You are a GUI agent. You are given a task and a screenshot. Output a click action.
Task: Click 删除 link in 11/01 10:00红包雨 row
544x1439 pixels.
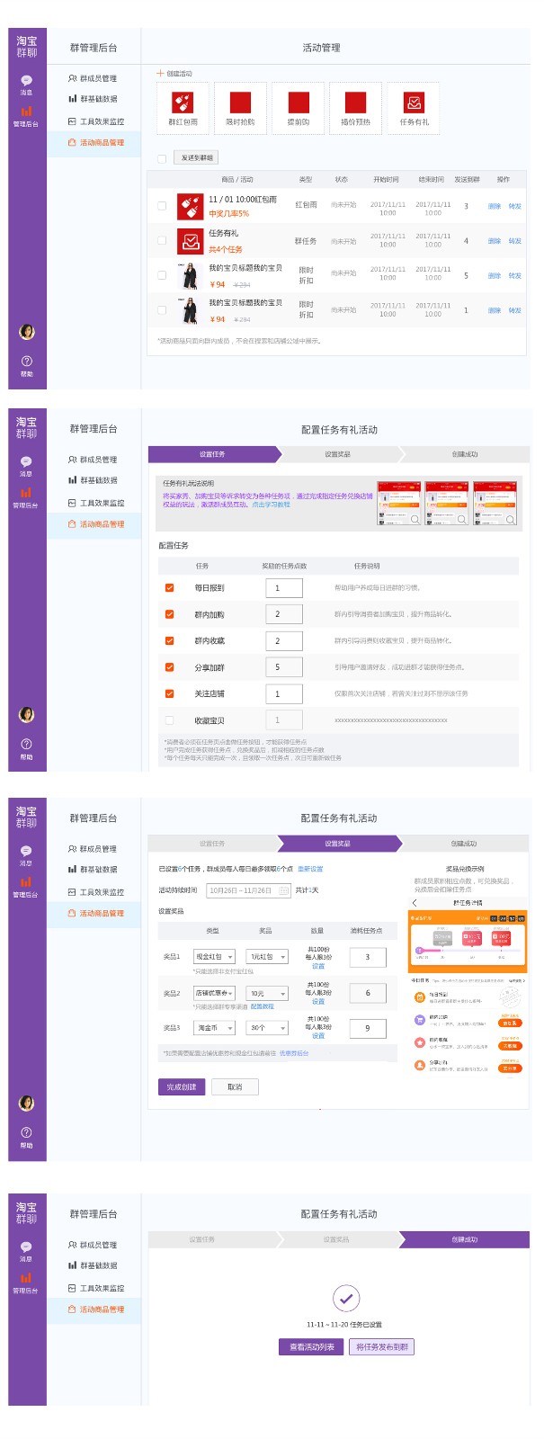tap(495, 206)
